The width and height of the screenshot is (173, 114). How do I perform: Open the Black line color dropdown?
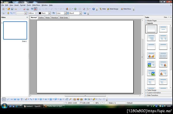(49, 13)
